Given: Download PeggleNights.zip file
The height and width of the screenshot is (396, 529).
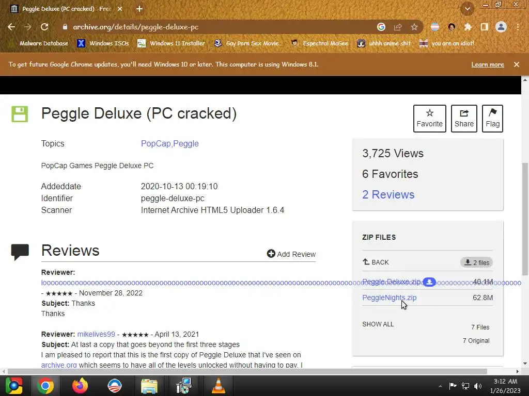Looking at the screenshot, I should tap(390, 298).
